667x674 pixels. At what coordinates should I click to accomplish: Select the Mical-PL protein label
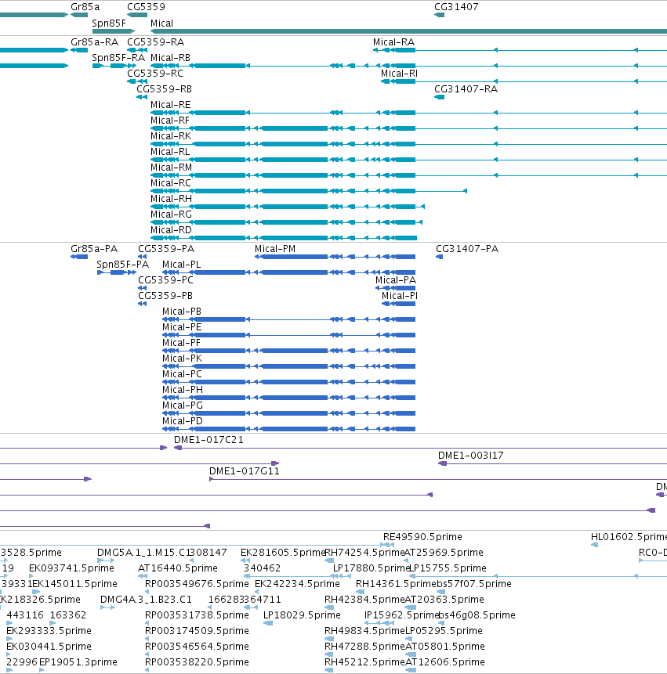(182, 265)
